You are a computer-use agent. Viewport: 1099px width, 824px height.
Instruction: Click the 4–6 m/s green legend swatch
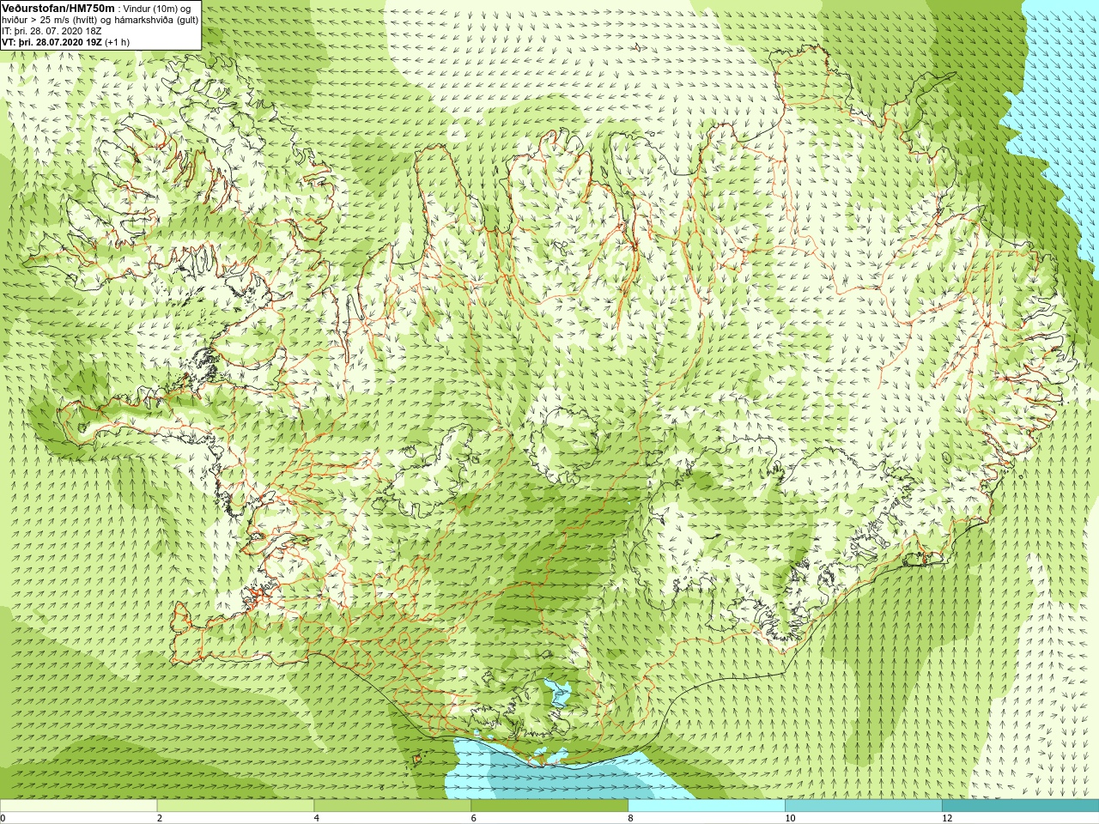(392, 806)
